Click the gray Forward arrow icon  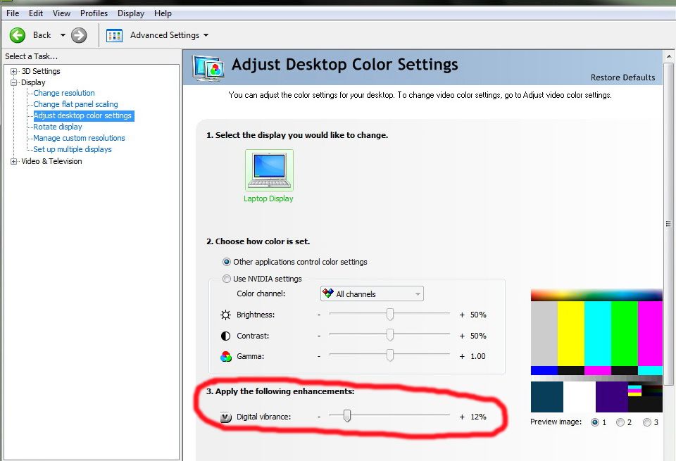[79, 35]
